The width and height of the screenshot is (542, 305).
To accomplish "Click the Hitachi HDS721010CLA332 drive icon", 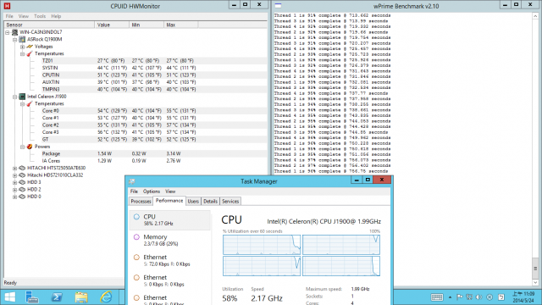I will pyautogui.click(x=22, y=175).
